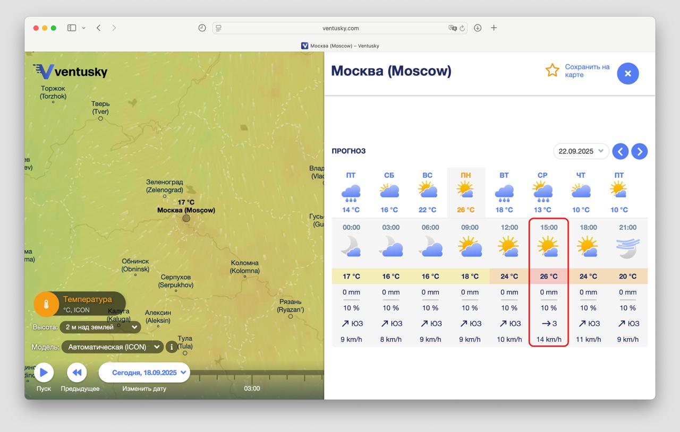Click the 20 °C temperature cell
680x432 pixels.
coord(627,276)
